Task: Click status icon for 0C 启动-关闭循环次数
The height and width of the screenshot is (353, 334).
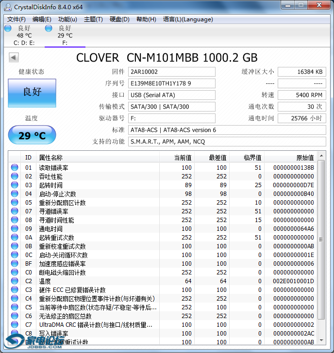Action: coord(15,255)
